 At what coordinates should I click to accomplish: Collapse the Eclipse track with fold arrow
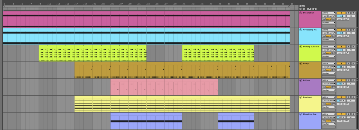[301, 80]
